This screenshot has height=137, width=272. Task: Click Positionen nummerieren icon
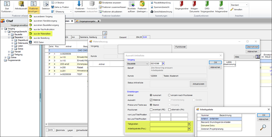80,7
